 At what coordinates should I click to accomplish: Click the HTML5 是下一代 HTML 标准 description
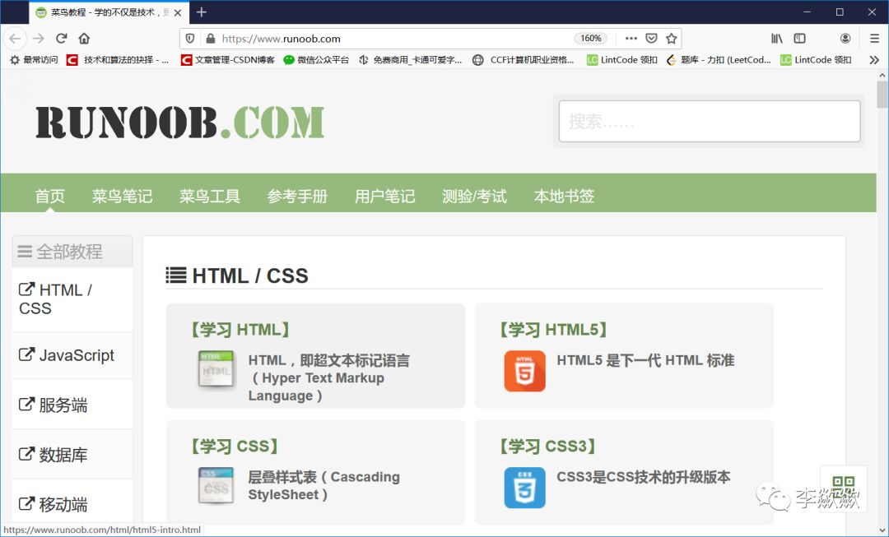[645, 360]
